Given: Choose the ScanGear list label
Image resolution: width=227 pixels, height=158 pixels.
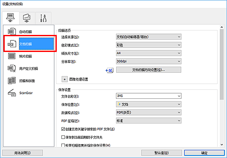Looking at the screenshot, I should point(26,93).
